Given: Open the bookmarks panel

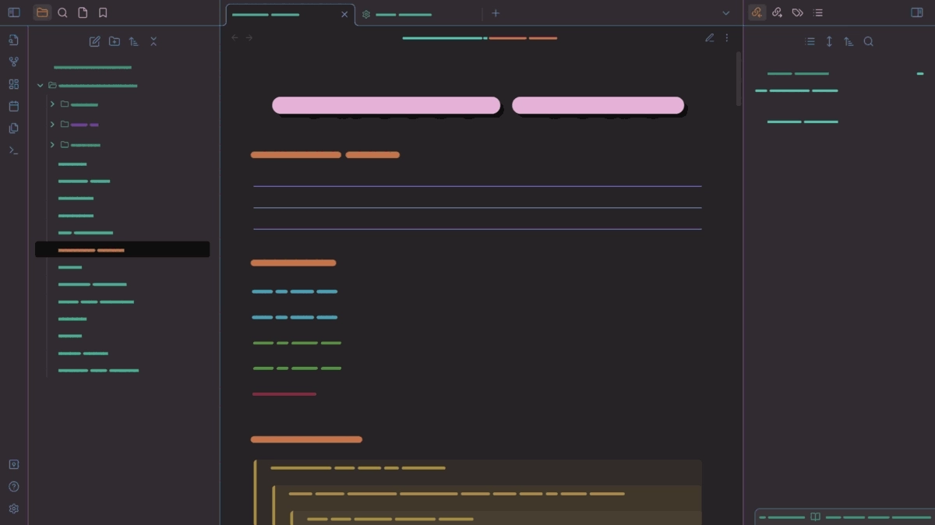Looking at the screenshot, I should pos(103,12).
